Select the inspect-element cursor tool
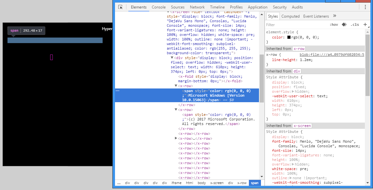This screenshot has height=190, width=373. click(x=121, y=7)
